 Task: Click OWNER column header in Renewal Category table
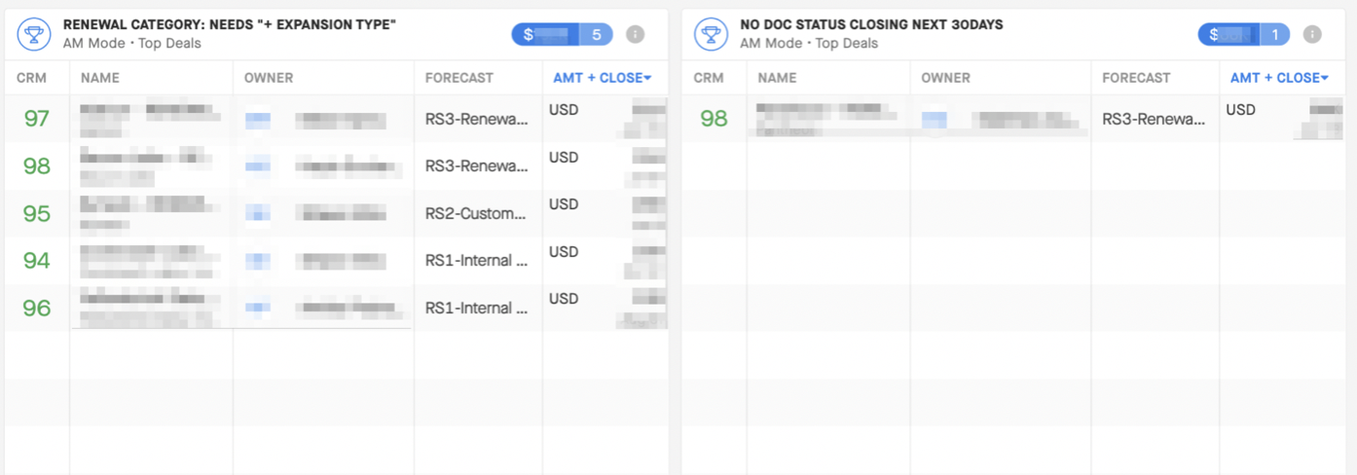269,78
